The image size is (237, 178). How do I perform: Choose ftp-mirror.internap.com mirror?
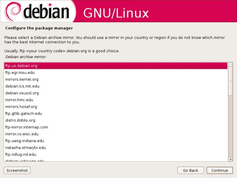tap(27, 127)
